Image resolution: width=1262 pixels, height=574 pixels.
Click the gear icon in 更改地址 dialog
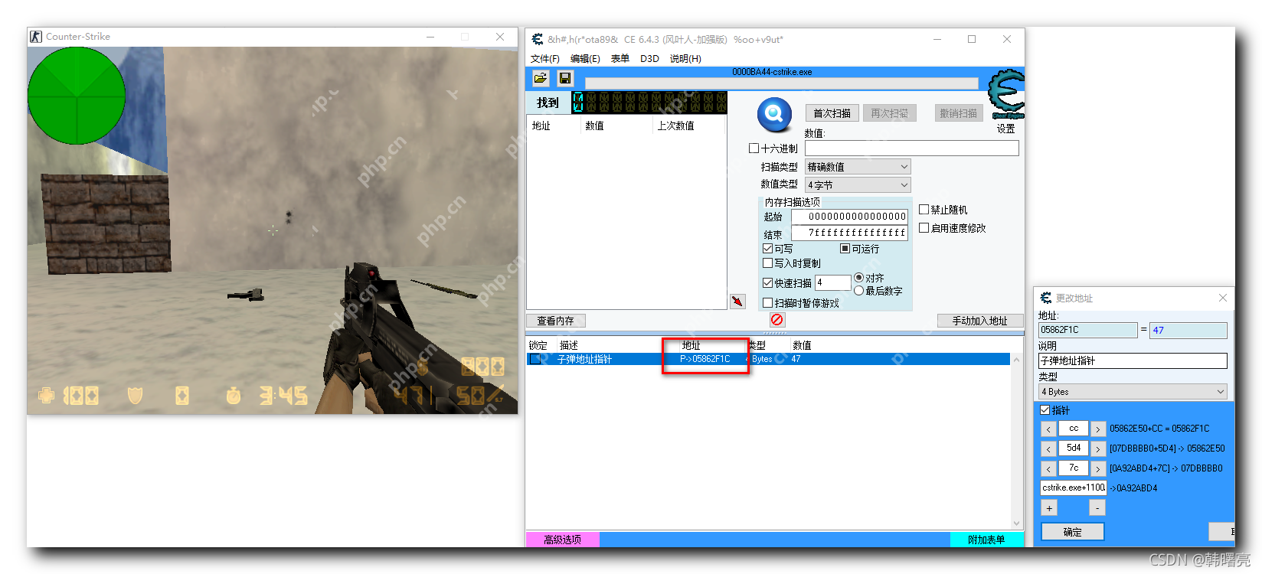click(1046, 298)
